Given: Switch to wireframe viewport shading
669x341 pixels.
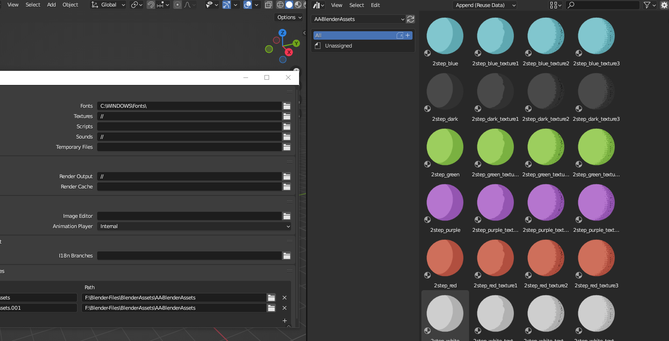Looking at the screenshot, I should (x=280, y=5).
